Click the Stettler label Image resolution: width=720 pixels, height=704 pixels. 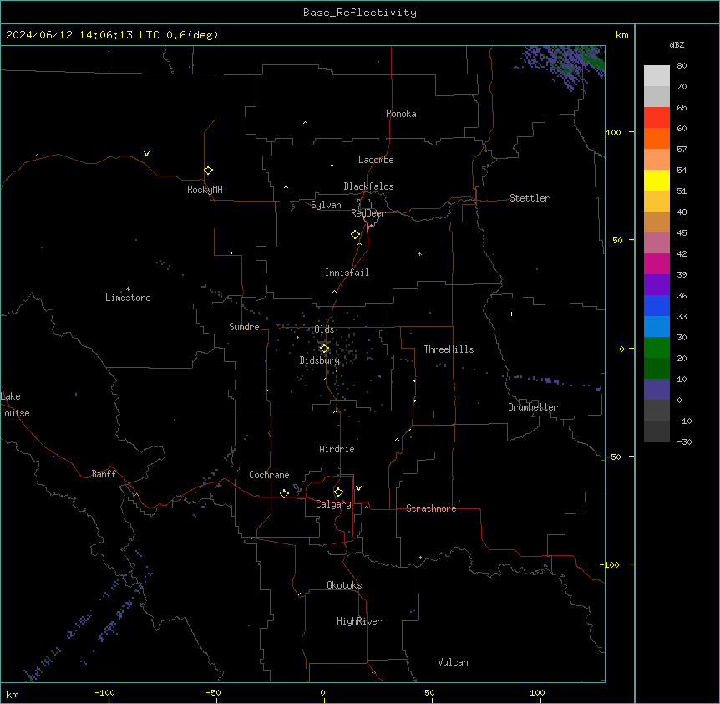click(x=530, y=198)
